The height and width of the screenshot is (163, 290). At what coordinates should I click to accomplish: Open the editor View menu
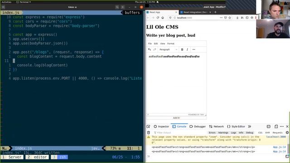click(x=163, y=43)
